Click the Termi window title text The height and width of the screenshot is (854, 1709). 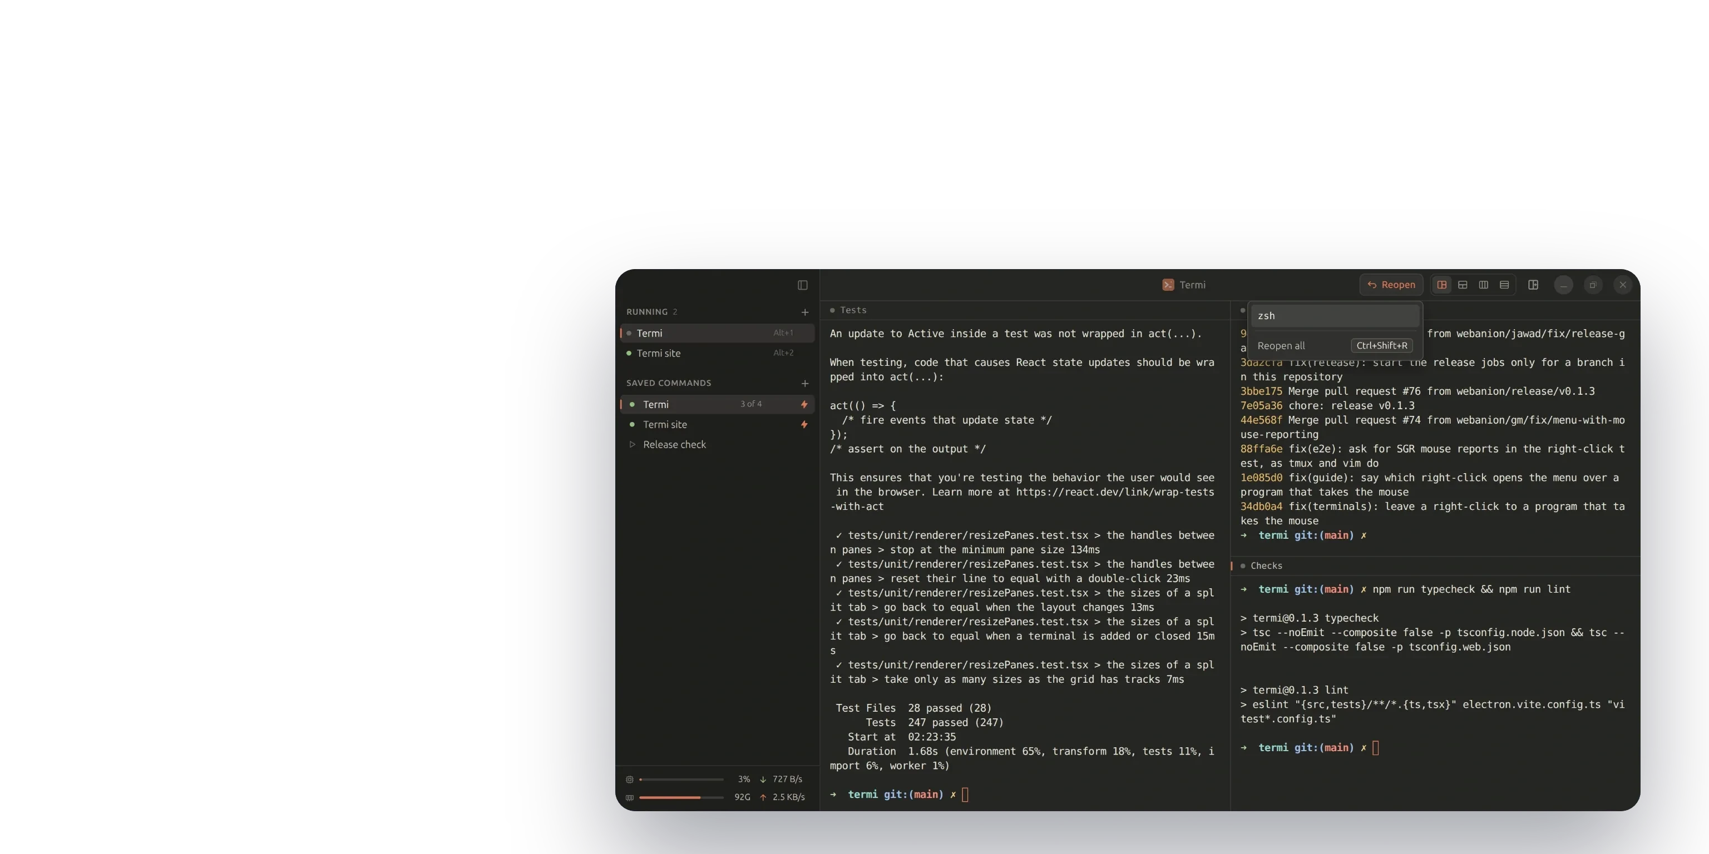pyautogui.click(x=1192, y=285)
